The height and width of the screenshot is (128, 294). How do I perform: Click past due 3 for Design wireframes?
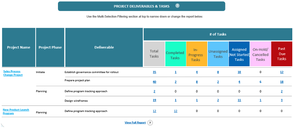coord(282,100)
